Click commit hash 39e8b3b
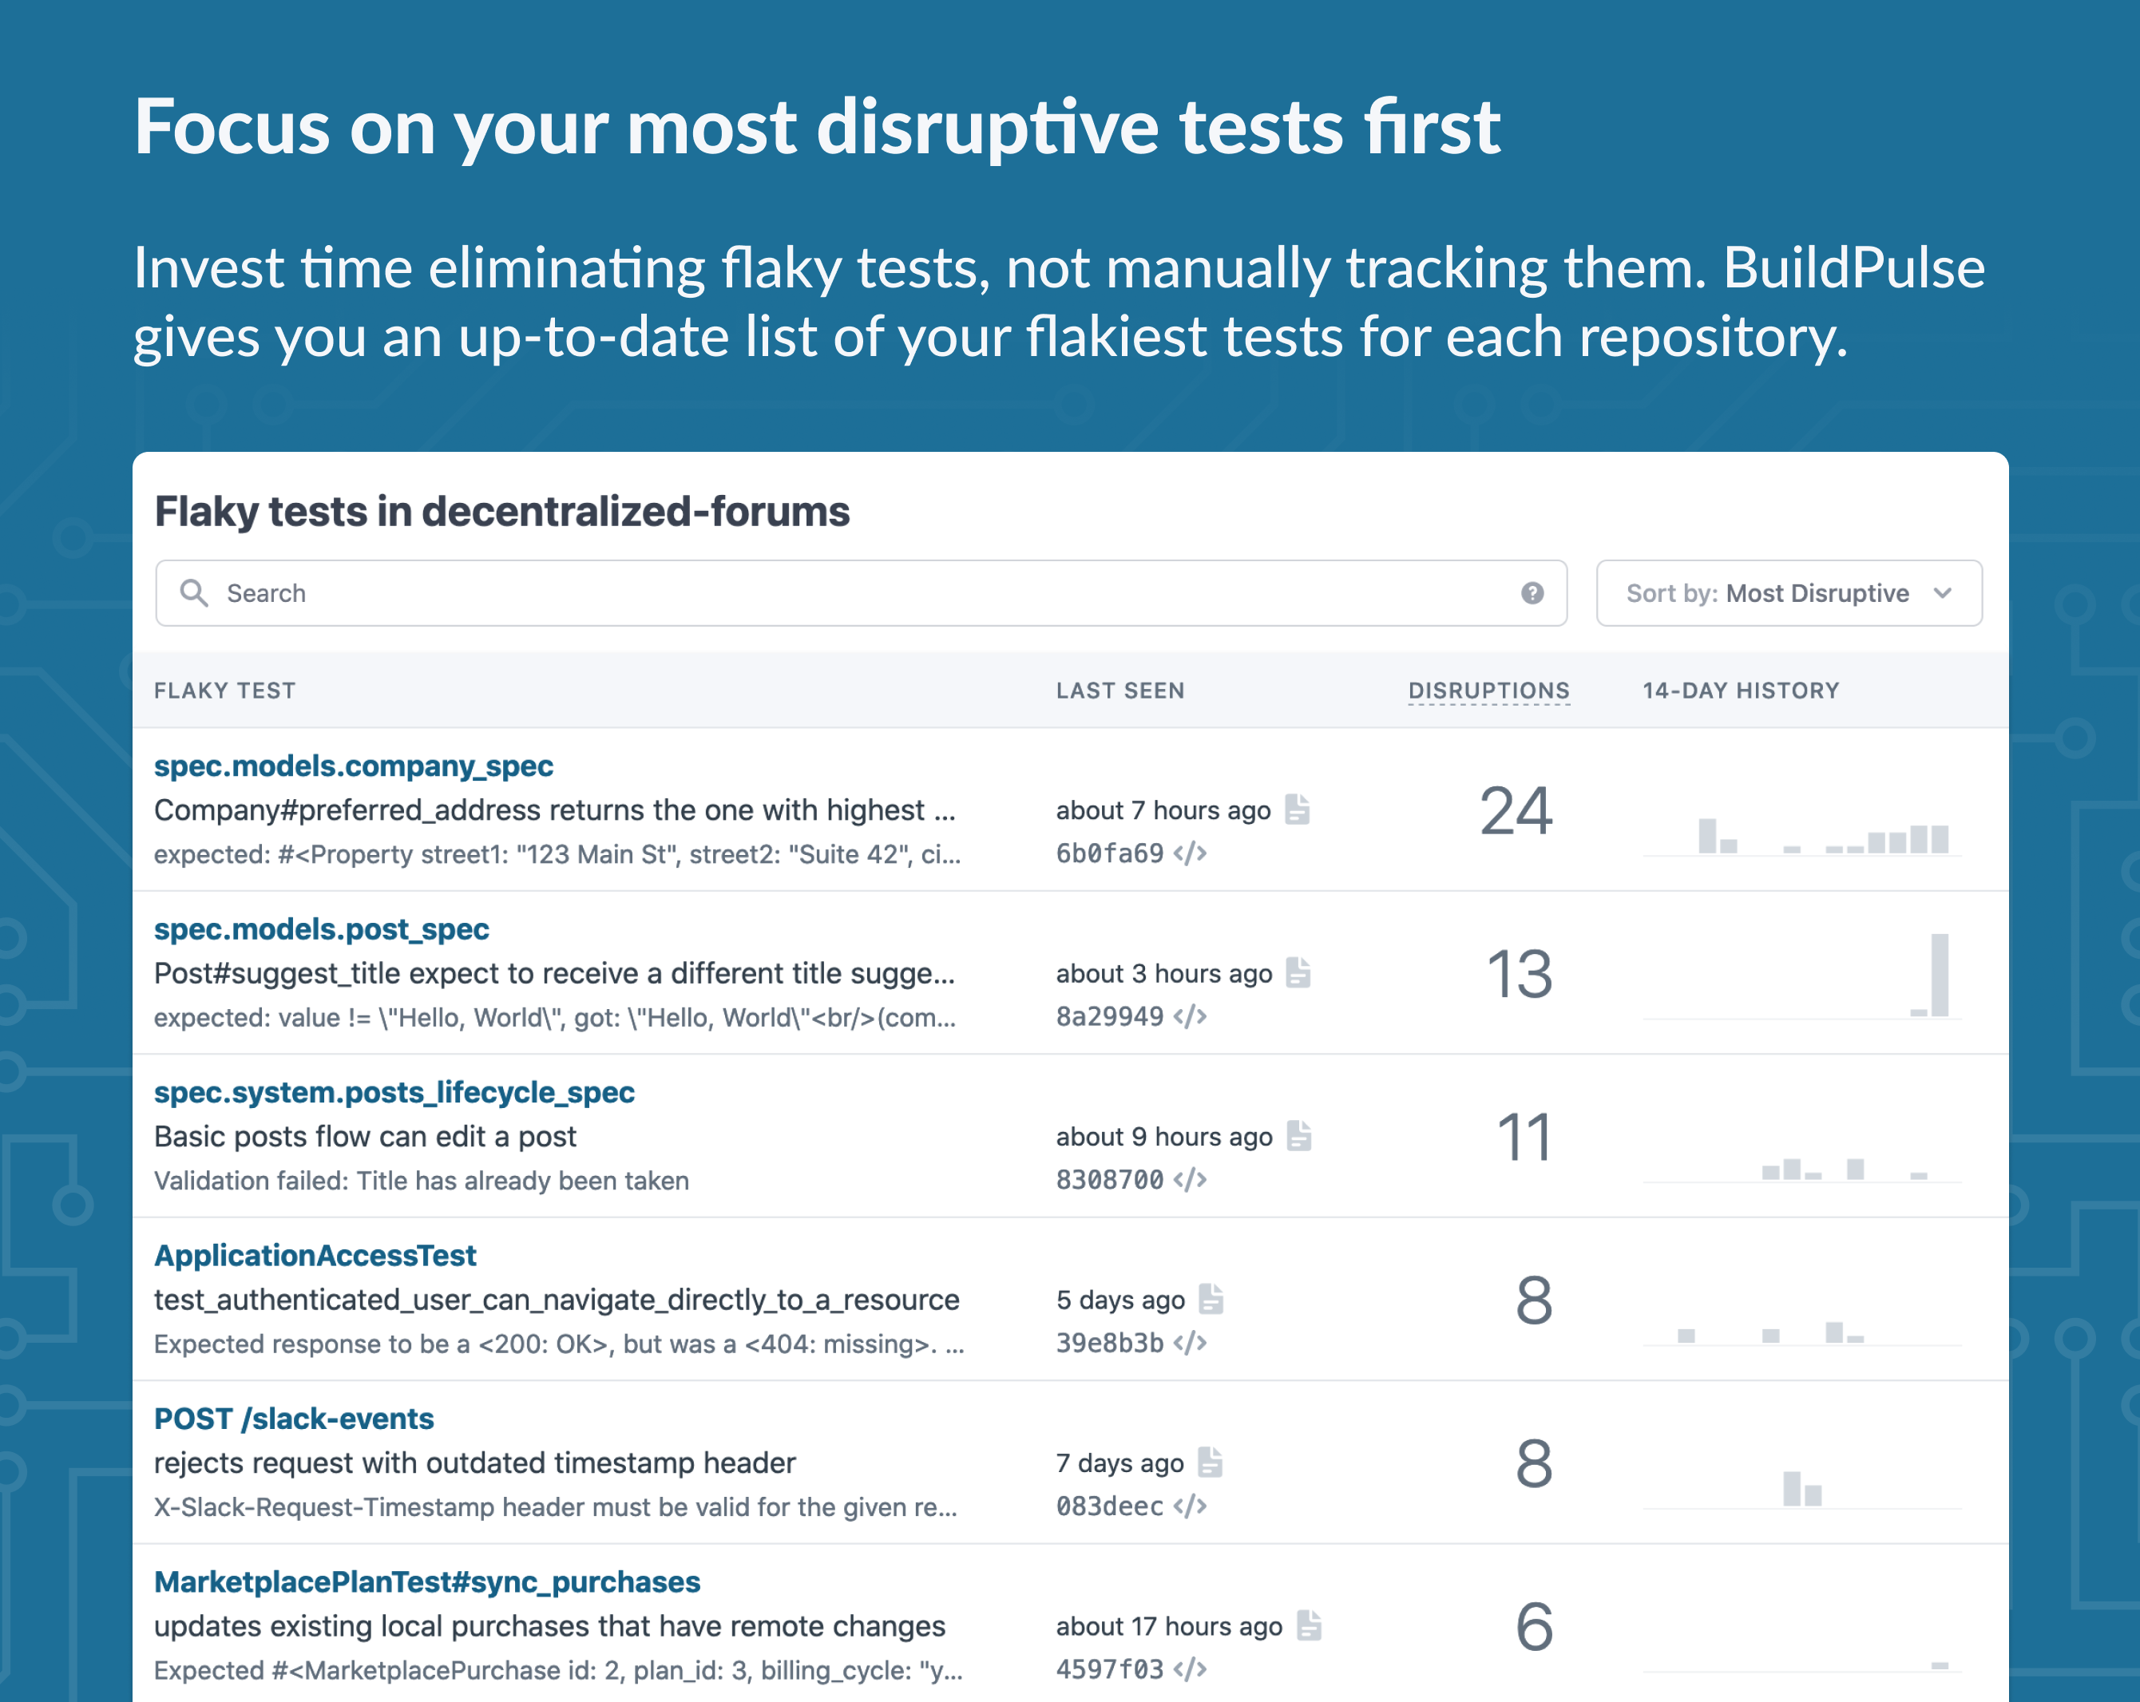The image size is (2140, 1702). tap(1110, 1343)
